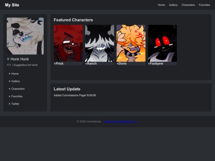The width and height of the screenshot is (215, 161).
Task: Open Favorites in the top navigation bar
Action: pyautogui.click(x=204, y=5)
